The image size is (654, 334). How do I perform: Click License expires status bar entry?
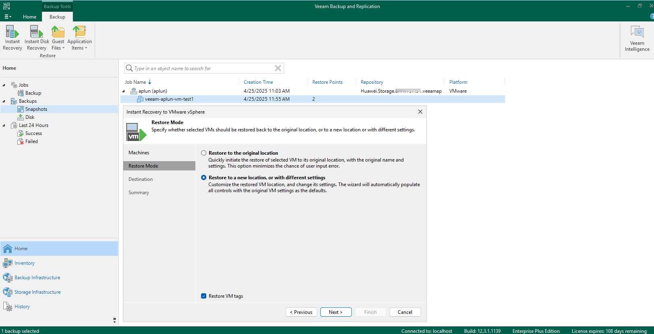pos(609,331)
